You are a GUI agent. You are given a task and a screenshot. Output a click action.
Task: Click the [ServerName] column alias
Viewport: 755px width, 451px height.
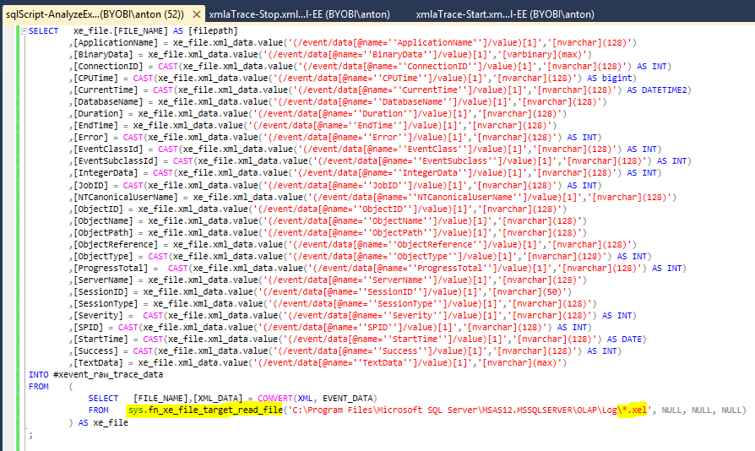click(103, 280)
